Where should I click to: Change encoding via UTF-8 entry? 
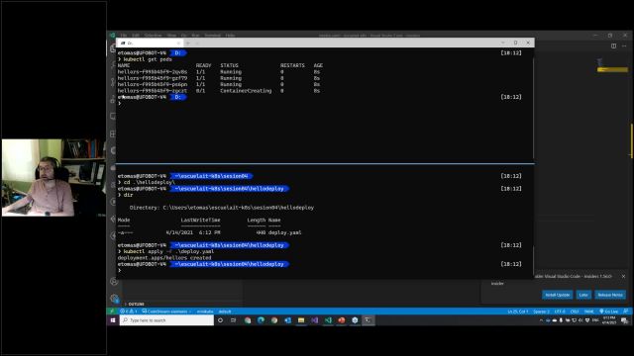click(560, 311)
